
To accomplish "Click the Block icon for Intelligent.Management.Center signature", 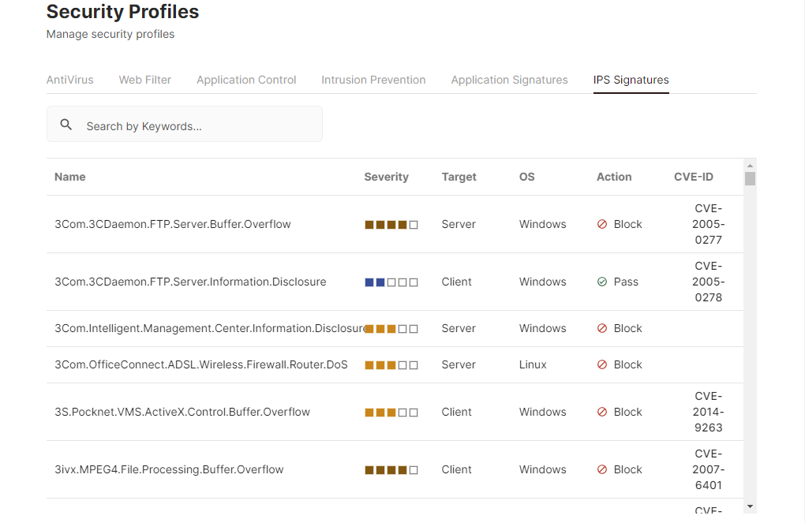I will [602, 328].
